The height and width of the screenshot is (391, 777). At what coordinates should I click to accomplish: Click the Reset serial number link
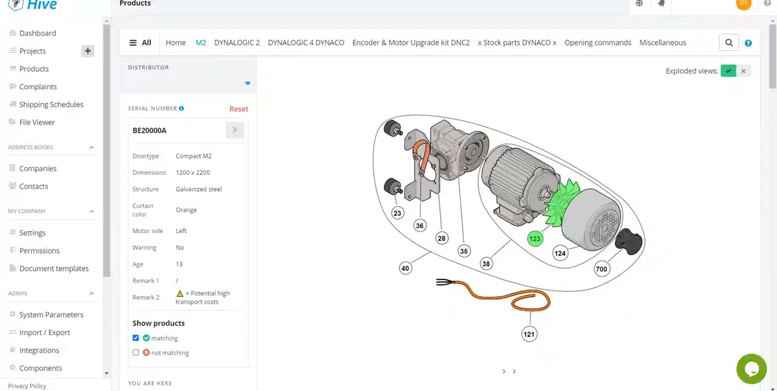click(239, 109)
